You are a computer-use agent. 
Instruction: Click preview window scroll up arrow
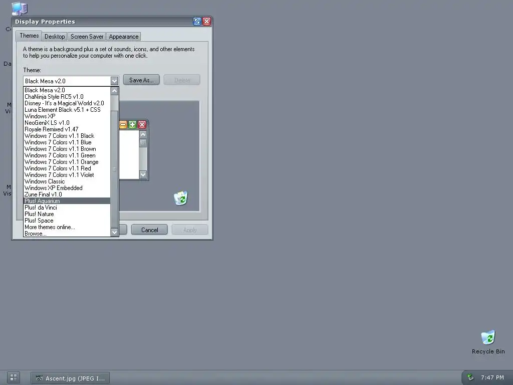[x=143, y=134]
